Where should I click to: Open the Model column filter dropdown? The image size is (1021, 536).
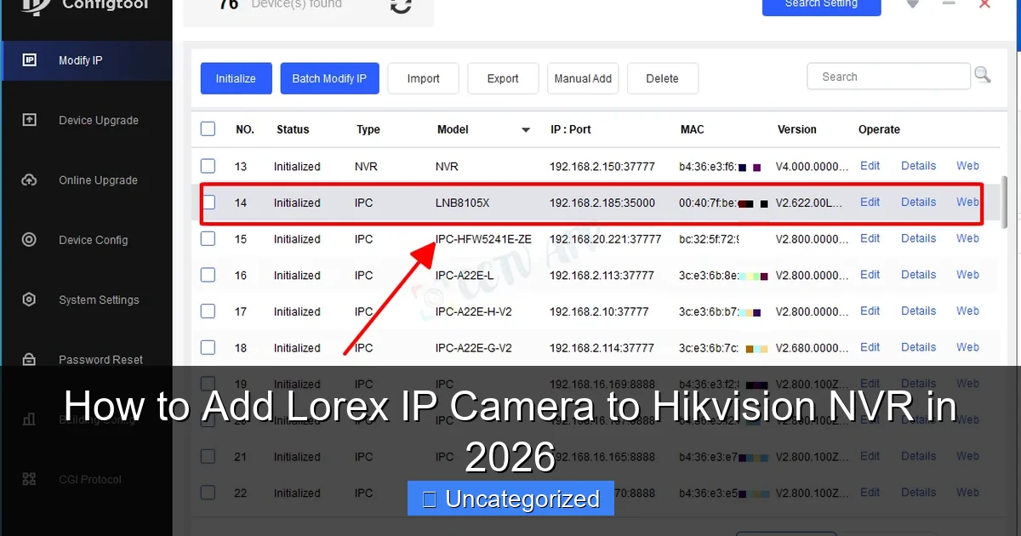pos(526,129)
